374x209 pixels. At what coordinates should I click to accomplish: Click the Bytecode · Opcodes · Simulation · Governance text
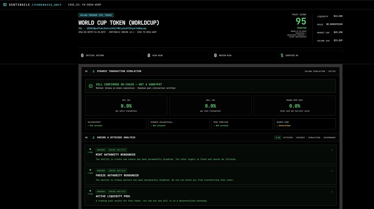pyautogui.click(x=309, y=137)
